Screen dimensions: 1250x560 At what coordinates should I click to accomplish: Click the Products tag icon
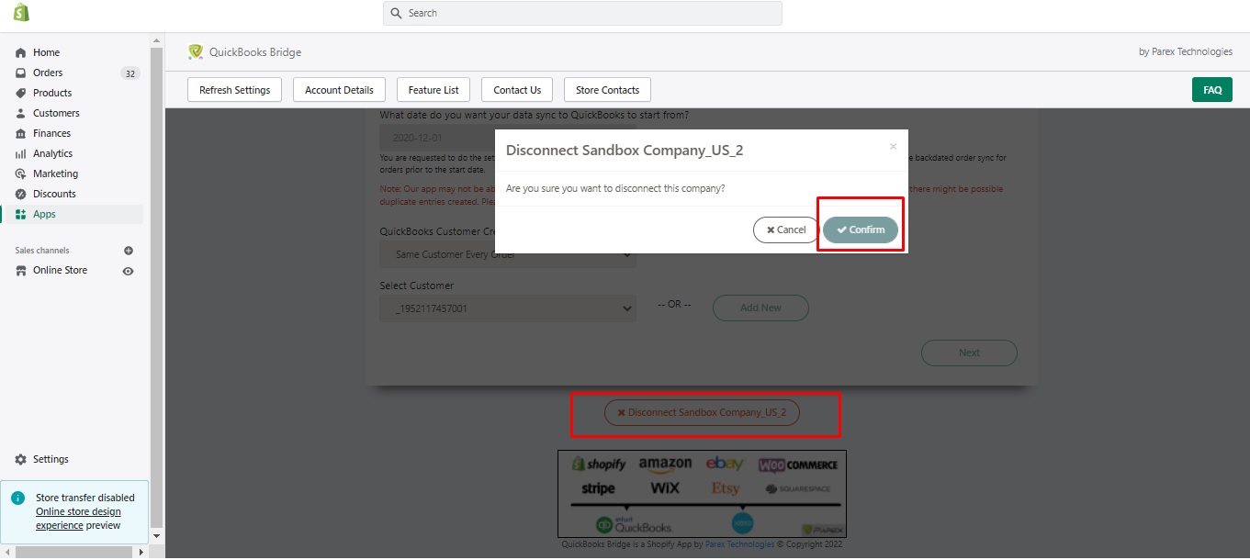(x=21, y=93)
